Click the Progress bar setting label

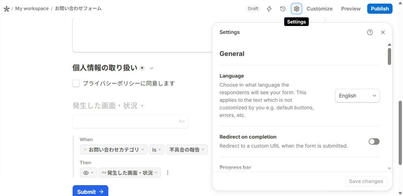[235, 168]
